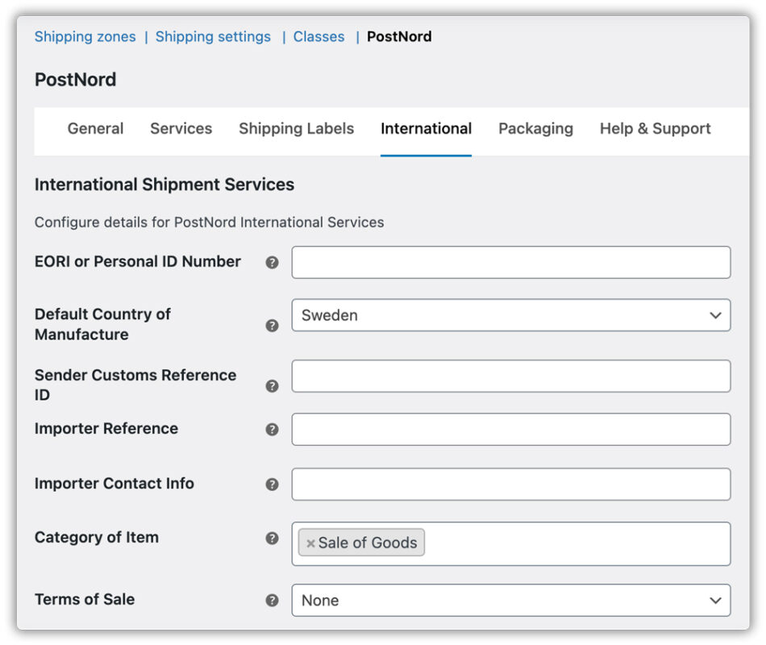Viewport: 766px width, 645px height.
Task: Open help tooltip for EORI or Personal ID Number
Action: tap(272, 262)
